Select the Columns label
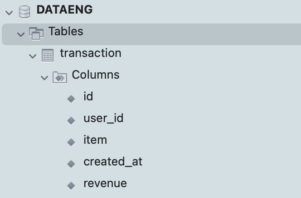 (x=96, y=75)
